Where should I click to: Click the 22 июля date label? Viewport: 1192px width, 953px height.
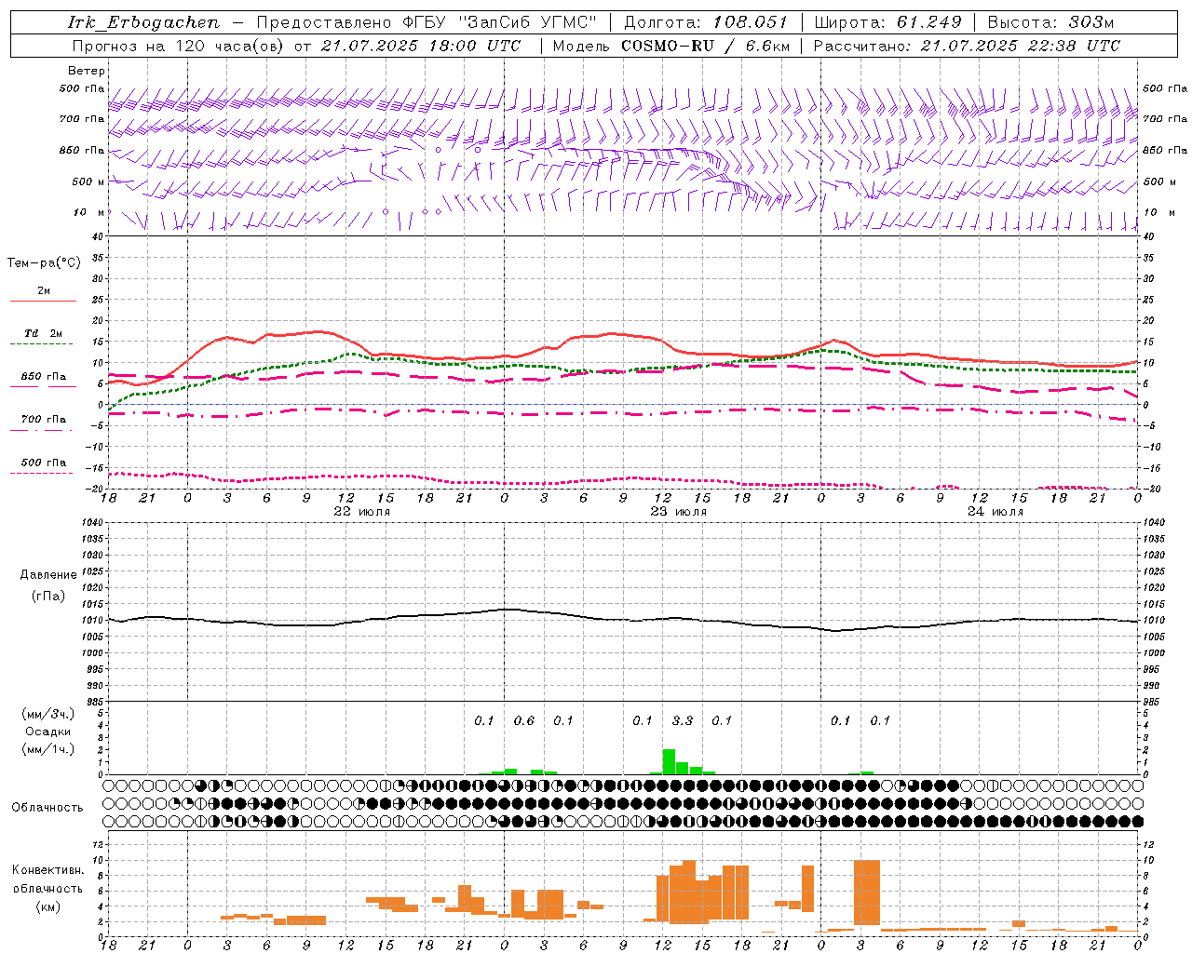(x=362, y=512)
